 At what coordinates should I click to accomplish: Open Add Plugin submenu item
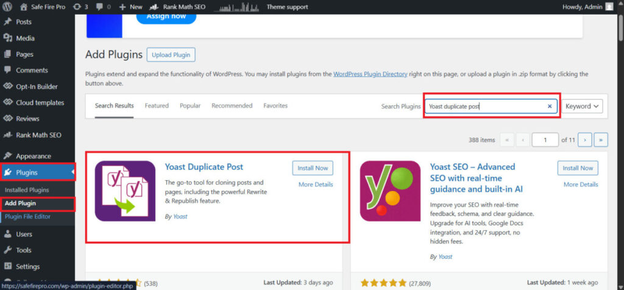20,203
